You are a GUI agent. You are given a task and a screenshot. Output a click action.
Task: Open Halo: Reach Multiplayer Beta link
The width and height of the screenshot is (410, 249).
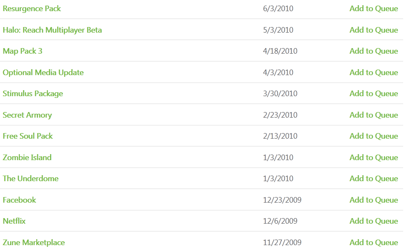point(52,30)
